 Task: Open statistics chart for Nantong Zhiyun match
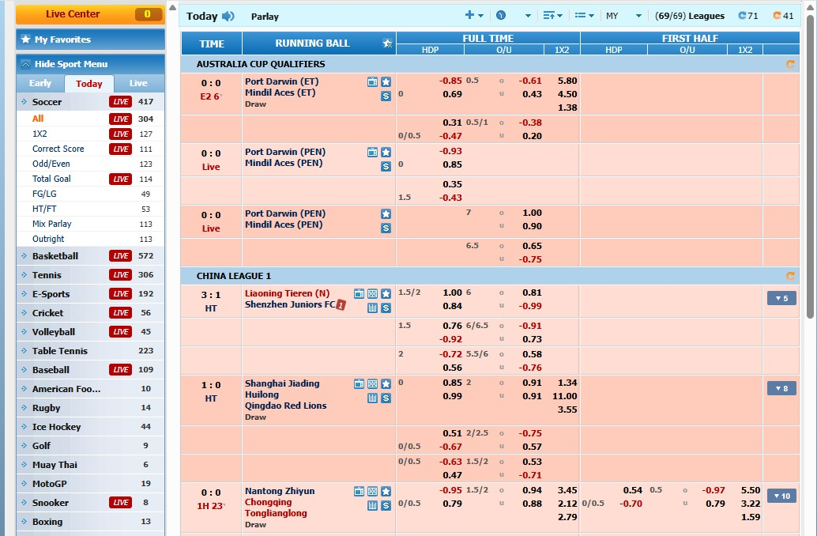point(372,505)
